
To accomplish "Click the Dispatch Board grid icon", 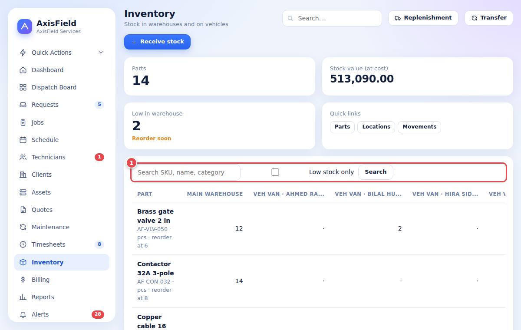I will pyautogui.click(x=23, y=87).
